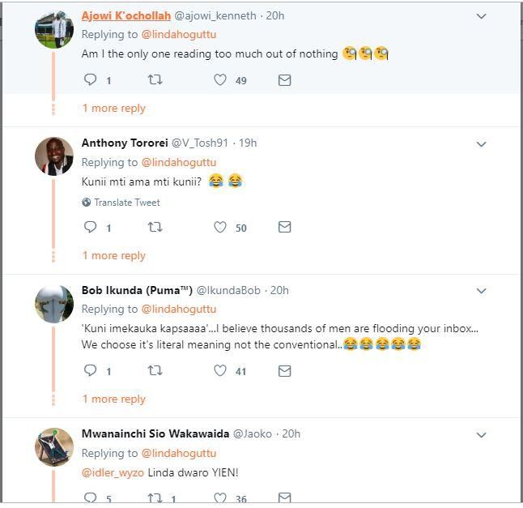Expand '1 more reply' under Ajowi's tweet
The width and height of the screenshot is (523, 508).
(x=114, y=109)
